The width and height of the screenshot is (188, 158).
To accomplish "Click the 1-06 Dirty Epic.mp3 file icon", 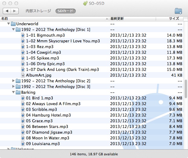I will point(23,64).
